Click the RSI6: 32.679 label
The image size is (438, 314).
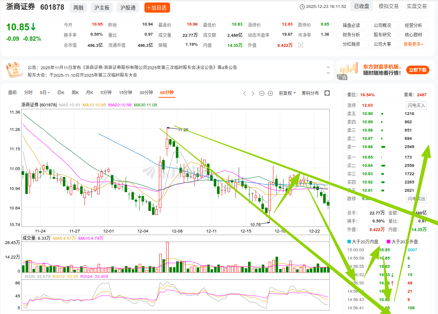click(38, 277)
